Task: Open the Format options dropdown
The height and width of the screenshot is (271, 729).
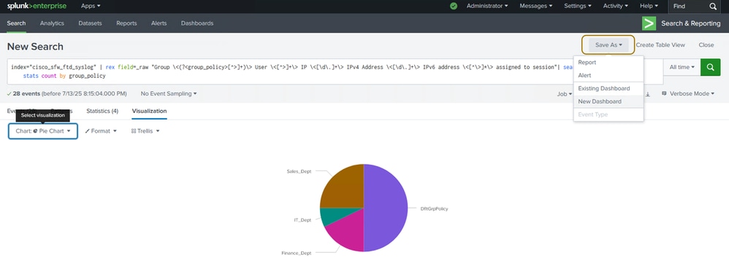Action: click(100, 131)
